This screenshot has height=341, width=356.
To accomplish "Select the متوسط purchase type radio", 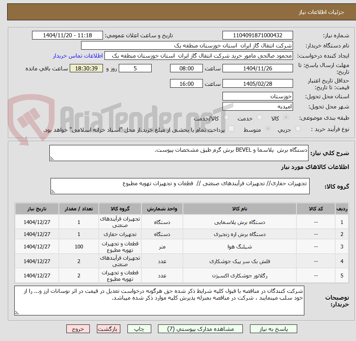I will click(268, 129).
